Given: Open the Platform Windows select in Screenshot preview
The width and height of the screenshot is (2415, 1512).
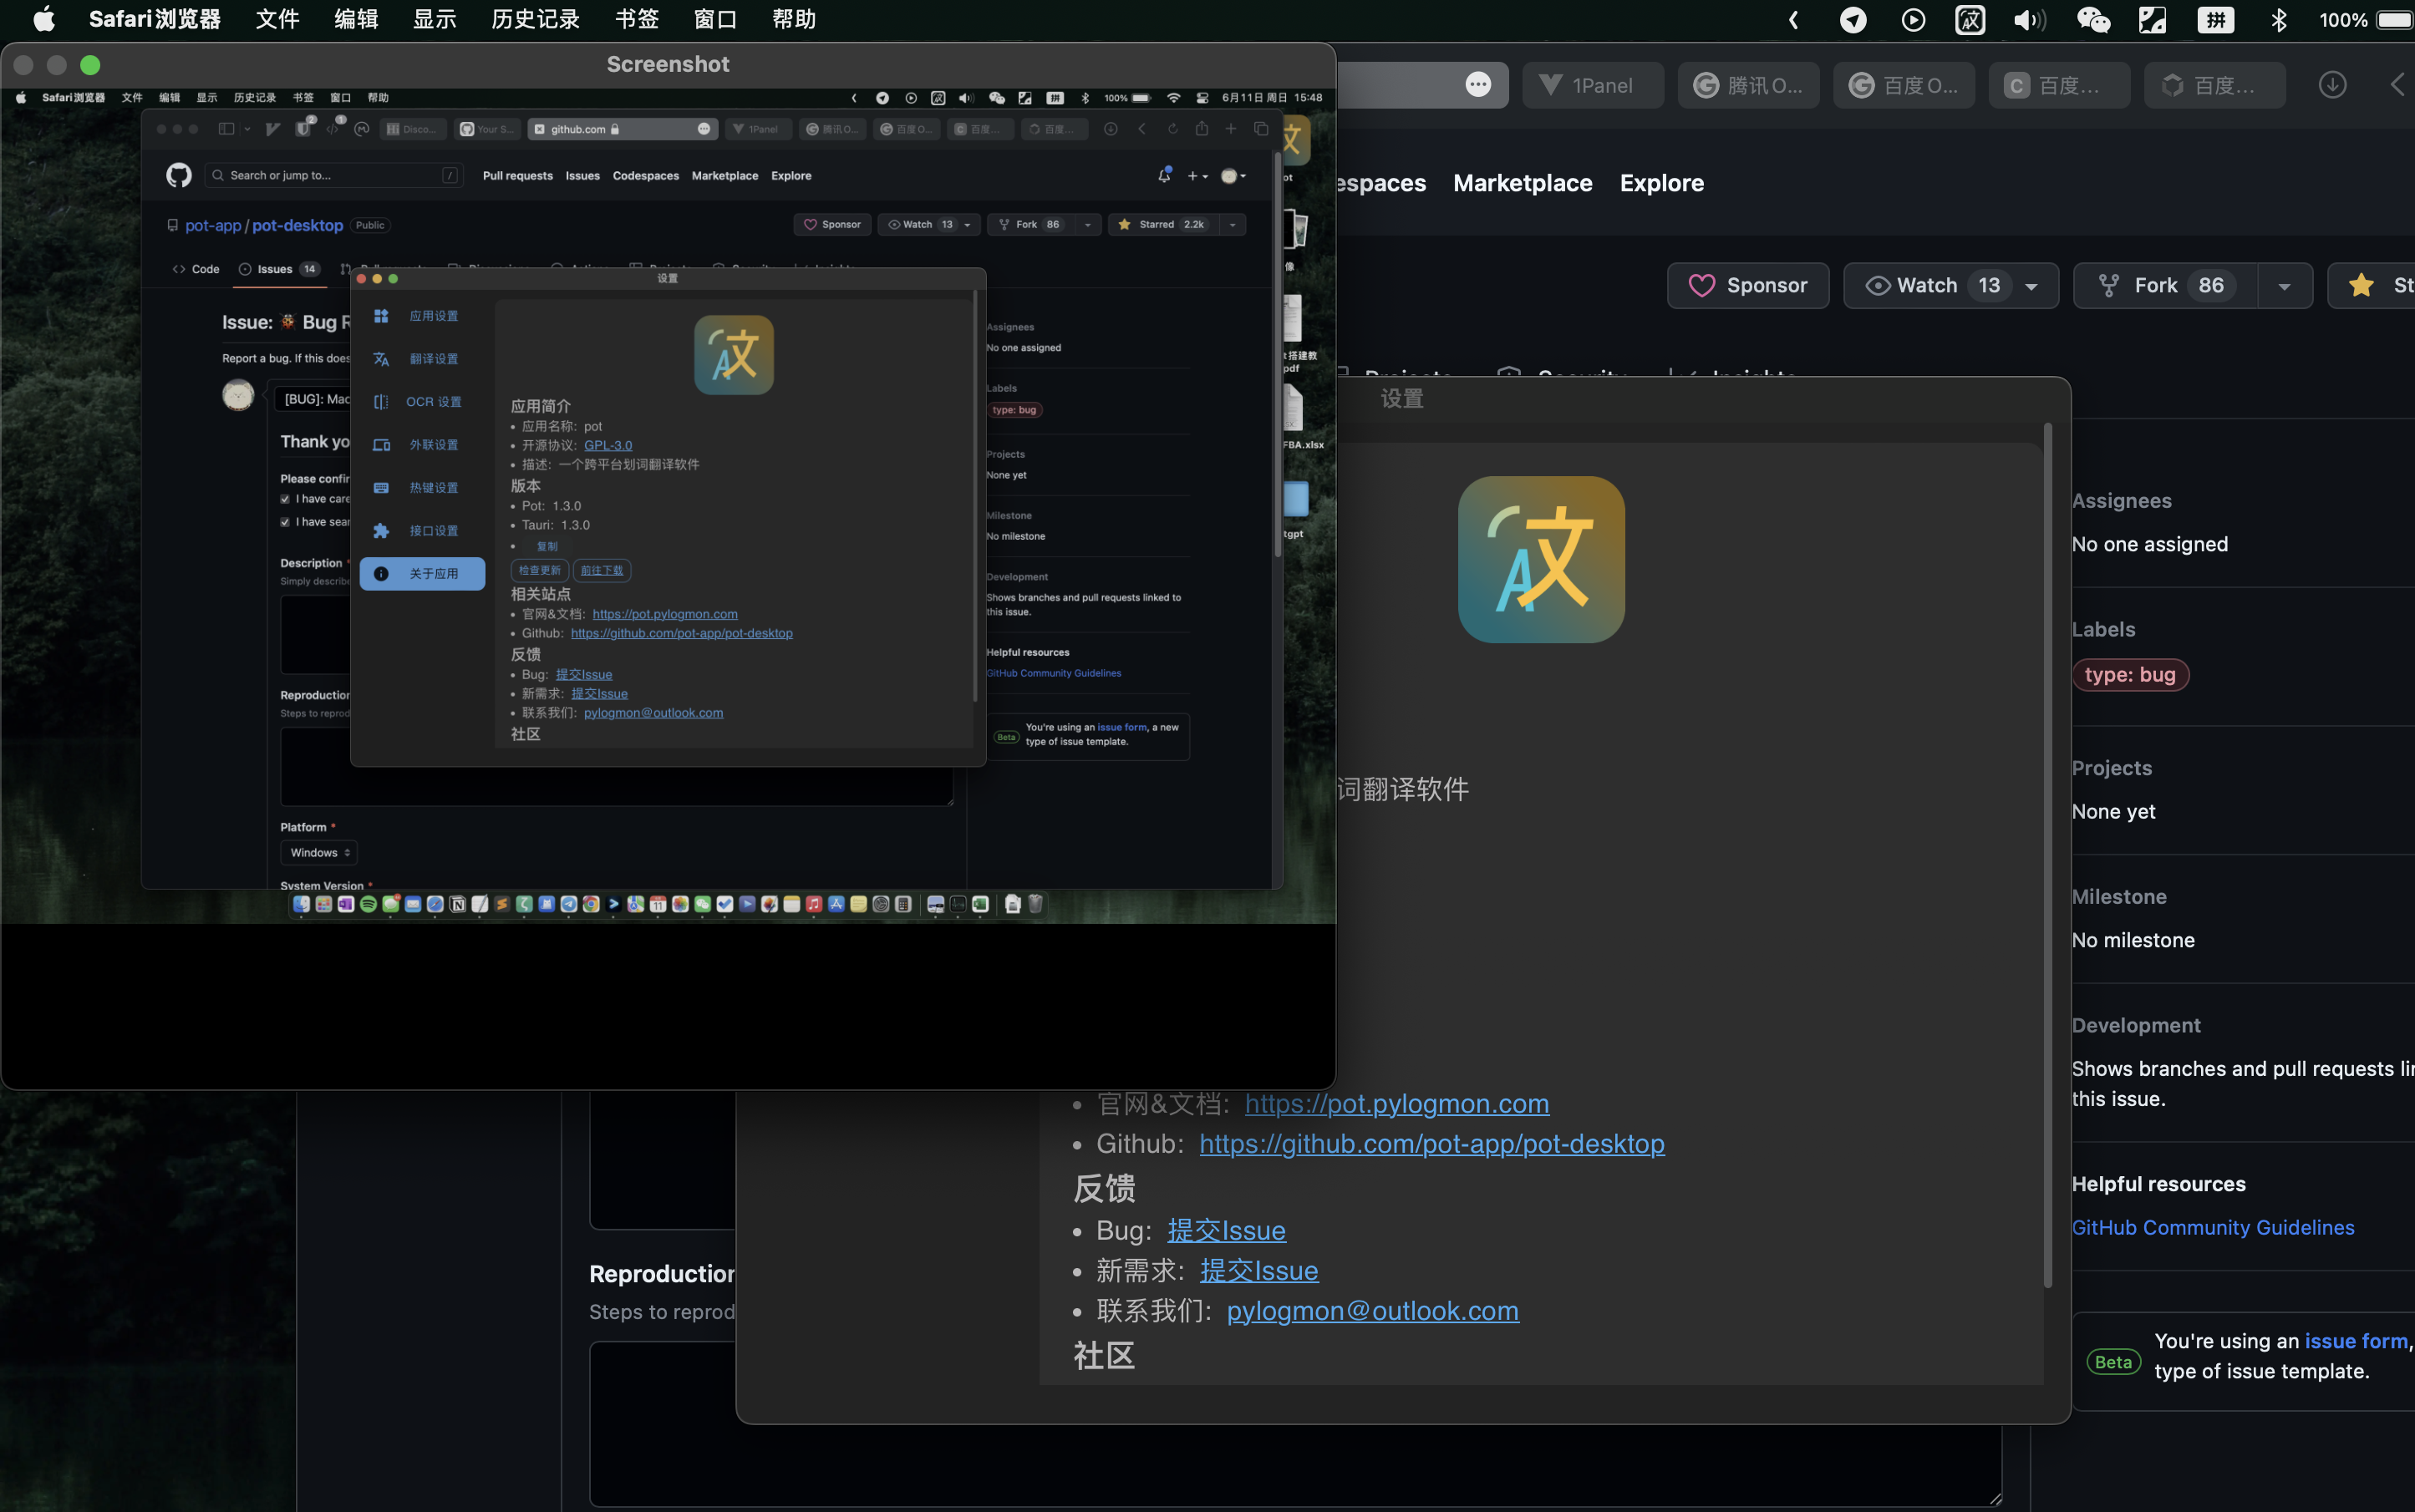Looking at the screenshot, I should [318, 853].
